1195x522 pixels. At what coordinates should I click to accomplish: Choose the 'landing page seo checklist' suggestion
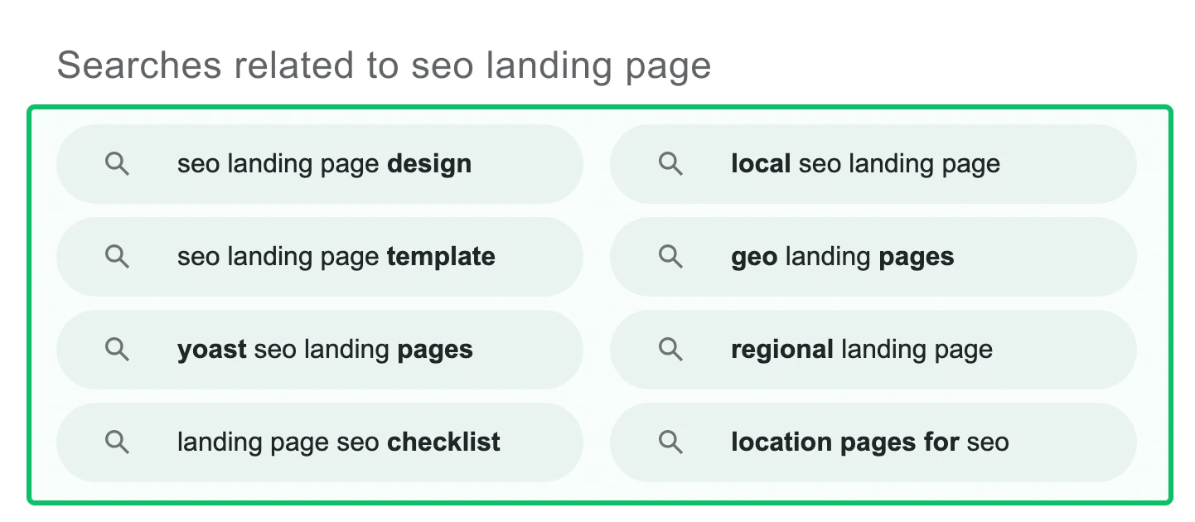coord(338,442)
